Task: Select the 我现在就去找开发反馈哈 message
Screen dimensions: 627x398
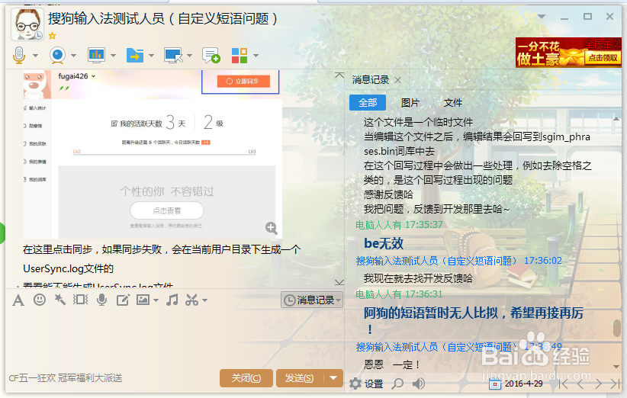Action: click(x=418, y=278)
